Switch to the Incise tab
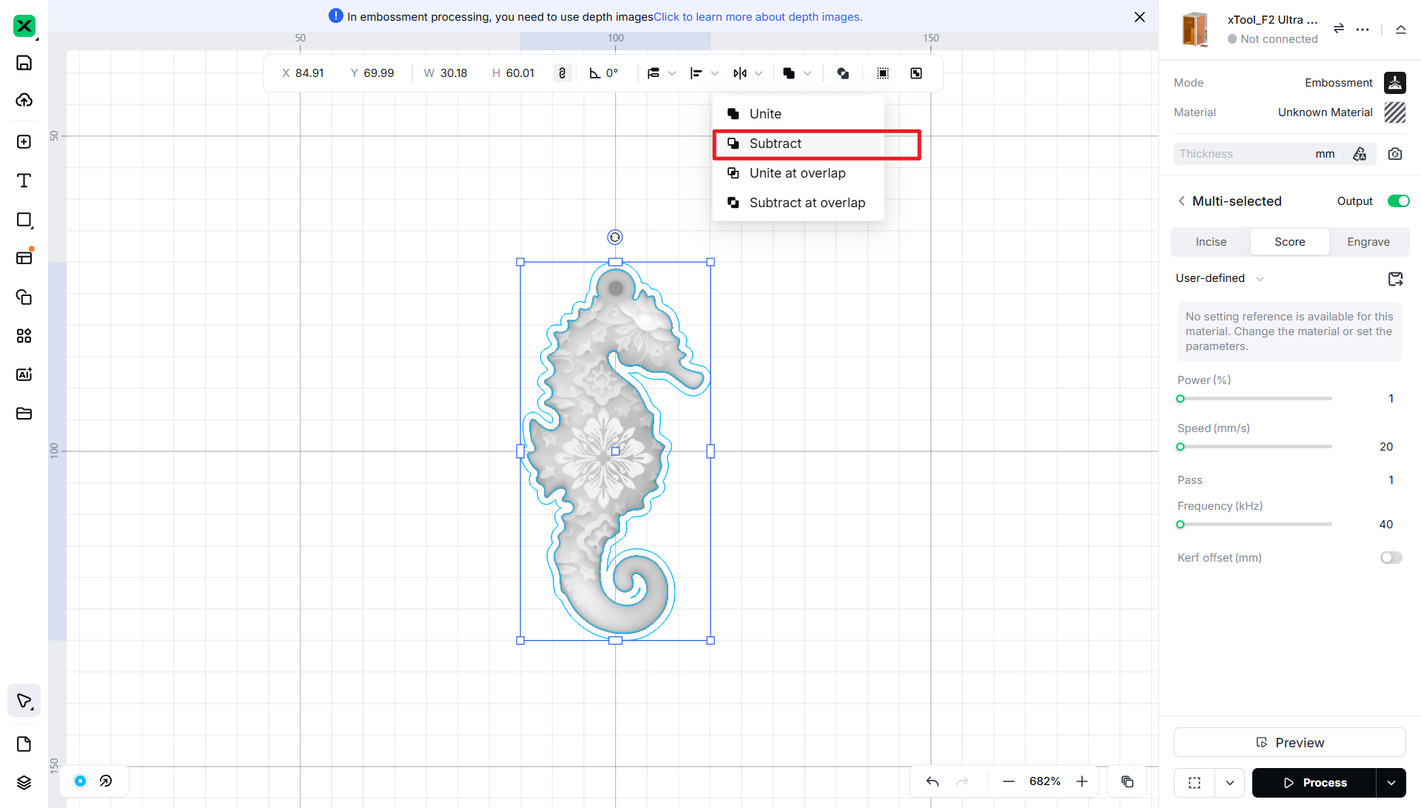 [x=1211, y=242]
